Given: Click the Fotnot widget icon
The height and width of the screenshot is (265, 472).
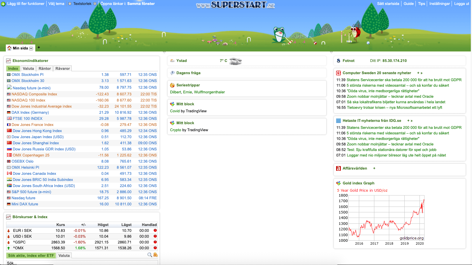Looking at the screenshot, I should [338, 61].
